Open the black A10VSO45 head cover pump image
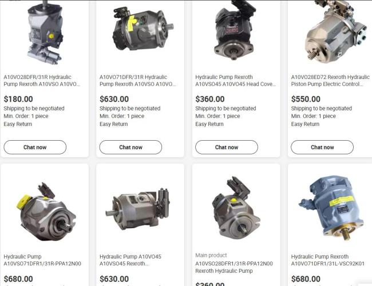This screenshot has width=372, height=286. point(235,30)
